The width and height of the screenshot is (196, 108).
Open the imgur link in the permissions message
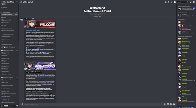tap(43, 77)
